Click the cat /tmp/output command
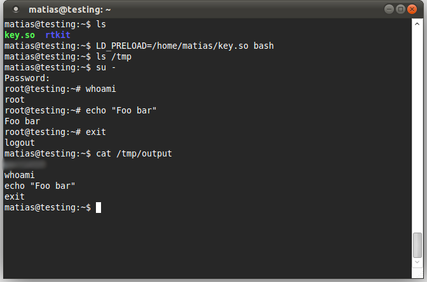The height and width of the screenshot is (282, 427). [x=134, y=153]
